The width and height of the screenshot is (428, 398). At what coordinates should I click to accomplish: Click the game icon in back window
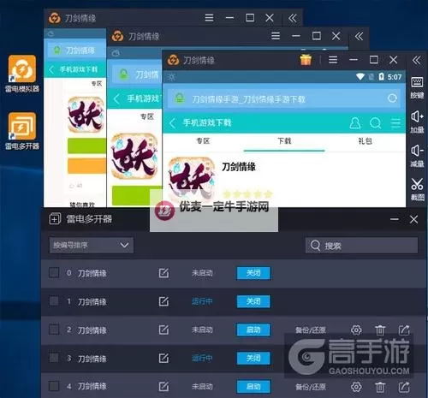click(x=86, y=114)
